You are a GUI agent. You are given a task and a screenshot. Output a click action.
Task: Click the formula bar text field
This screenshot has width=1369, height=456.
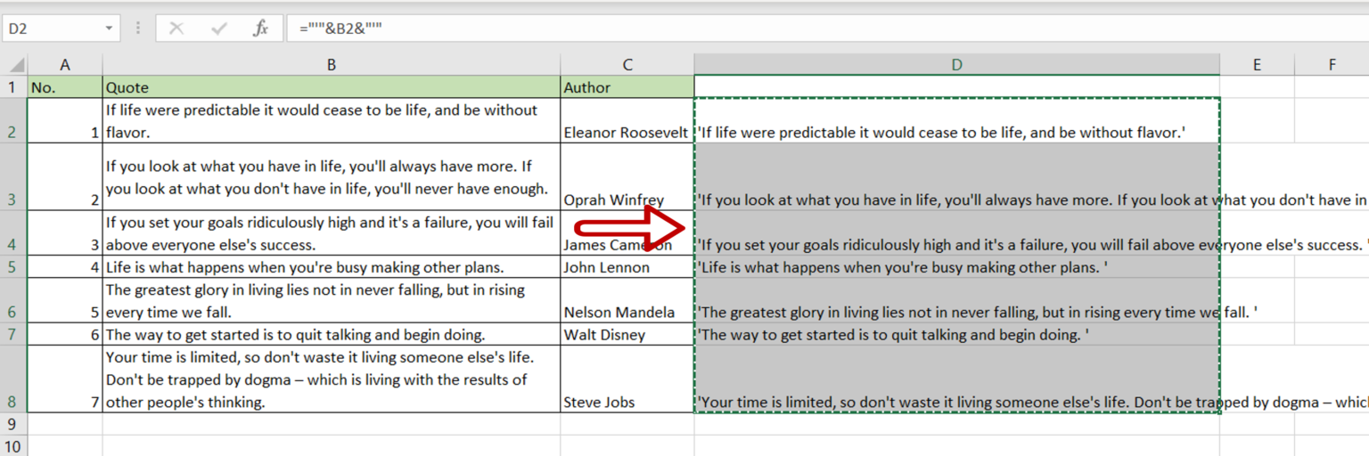[x=802, y=28]
